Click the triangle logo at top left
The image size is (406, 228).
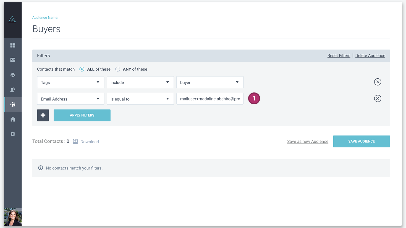click(x=12, y=19)
